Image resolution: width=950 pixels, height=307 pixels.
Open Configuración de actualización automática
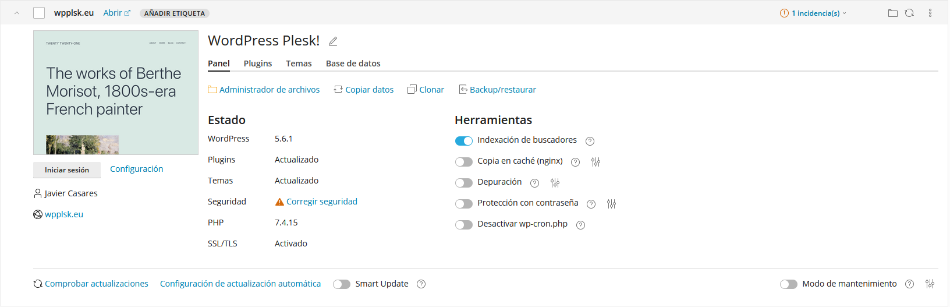tap(240, 284)
